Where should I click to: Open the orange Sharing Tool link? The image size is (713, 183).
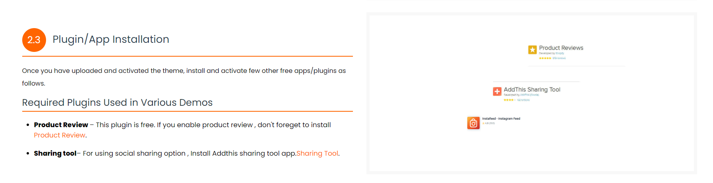[317, 153]
